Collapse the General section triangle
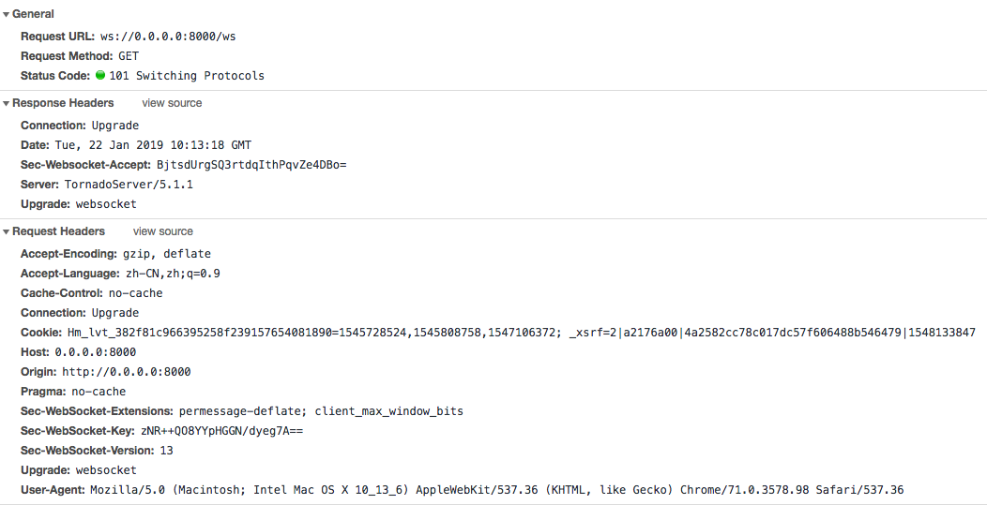Image resolution: width=987 pixels, height=520 pixels. click(x=6, y=14)
